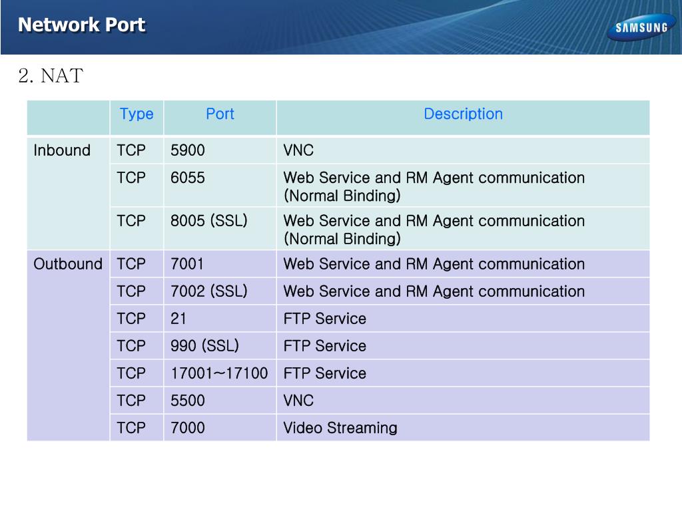682x511 pixels.
Task: Click "TCP" in the 7000 row
Action: coord(131,428)
